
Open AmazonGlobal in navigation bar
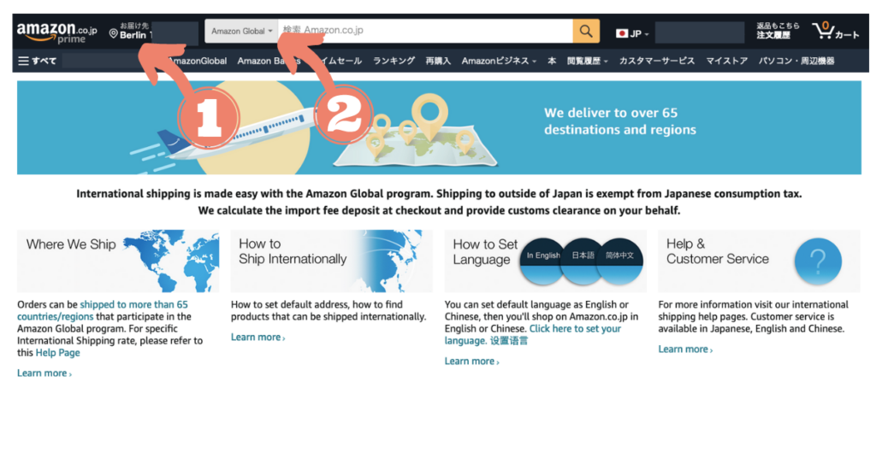click(x=198, y=61)
